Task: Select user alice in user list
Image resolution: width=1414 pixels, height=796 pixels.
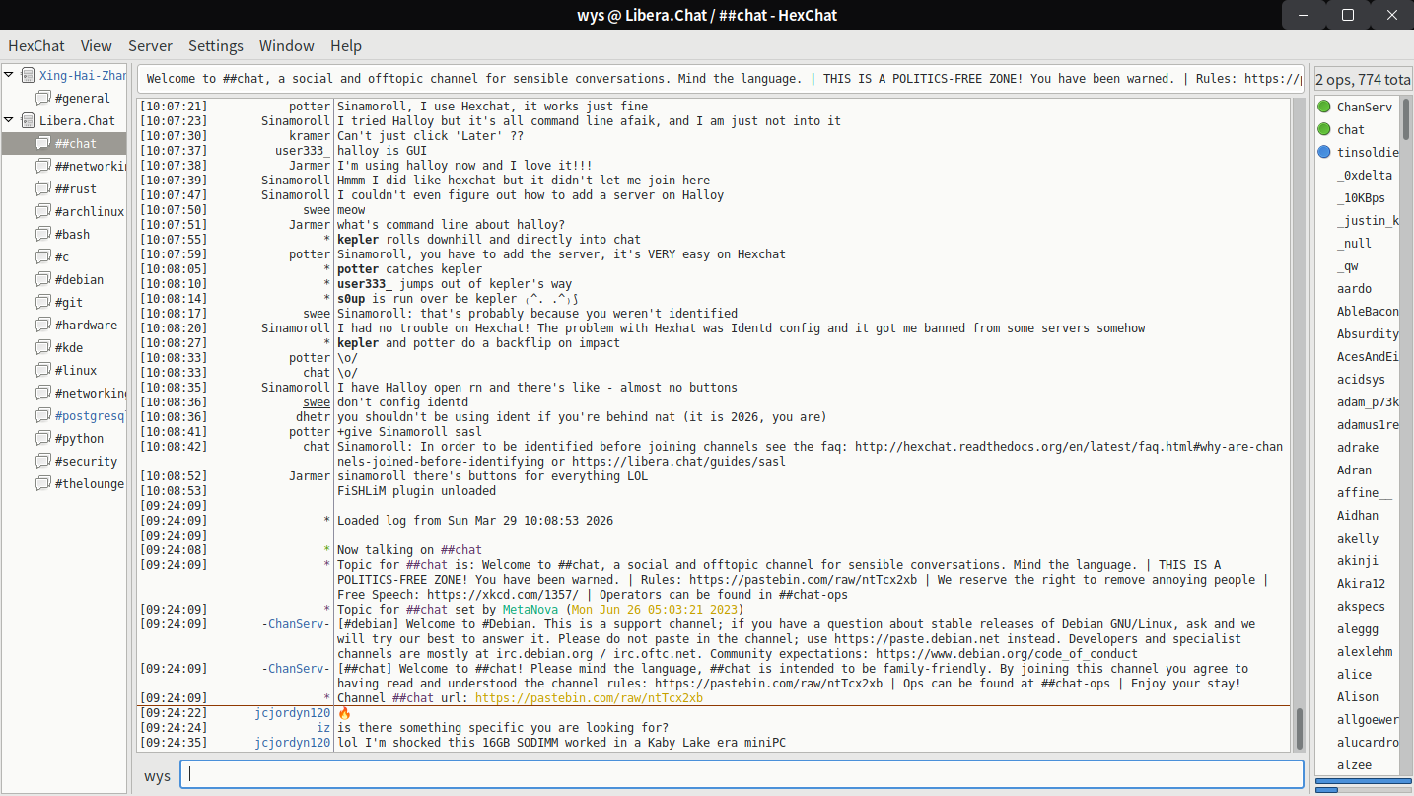Action: 1354,675
